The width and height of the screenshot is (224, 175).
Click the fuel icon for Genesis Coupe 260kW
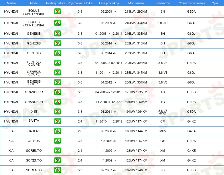[57, 82]
